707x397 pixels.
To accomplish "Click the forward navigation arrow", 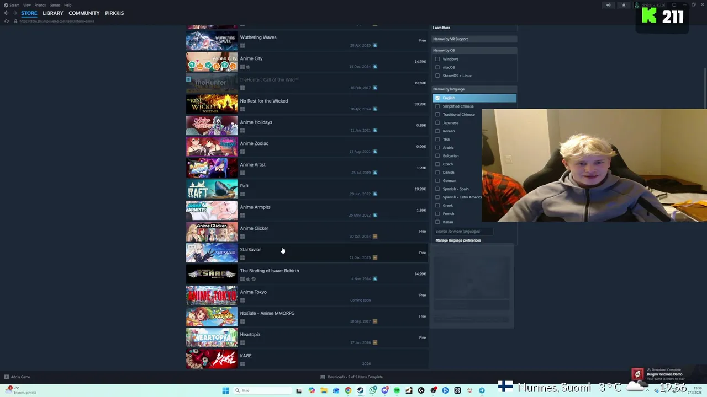I will tap(14, 13).
